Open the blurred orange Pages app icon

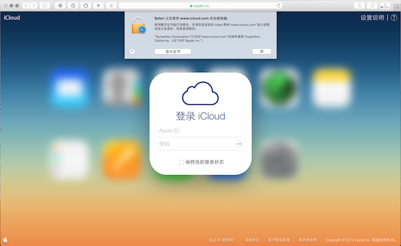[x=122, y=159]
